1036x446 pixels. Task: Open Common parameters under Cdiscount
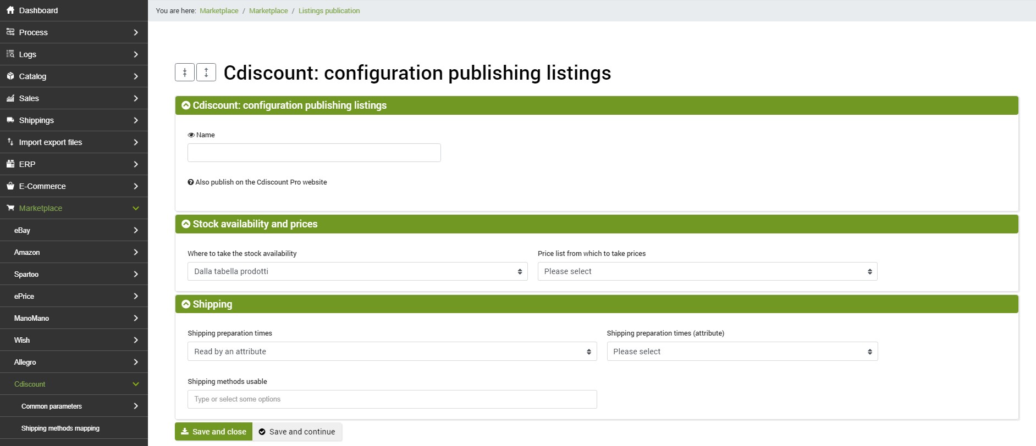(74, 406)
